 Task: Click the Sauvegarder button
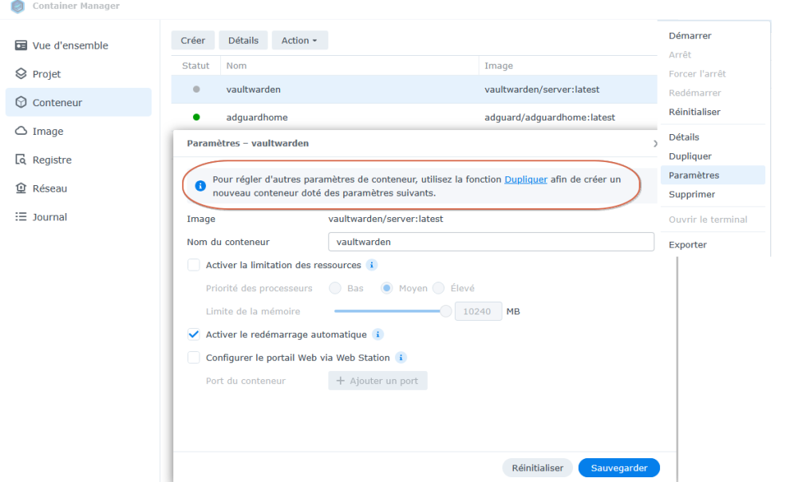(619, 468)
